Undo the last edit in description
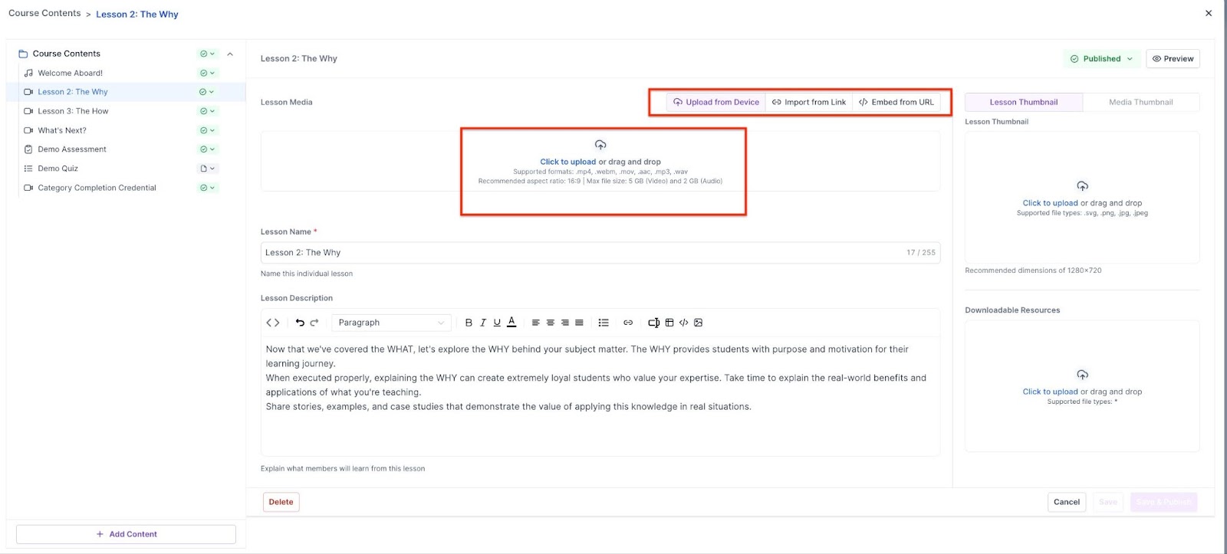 coord(300,323)
